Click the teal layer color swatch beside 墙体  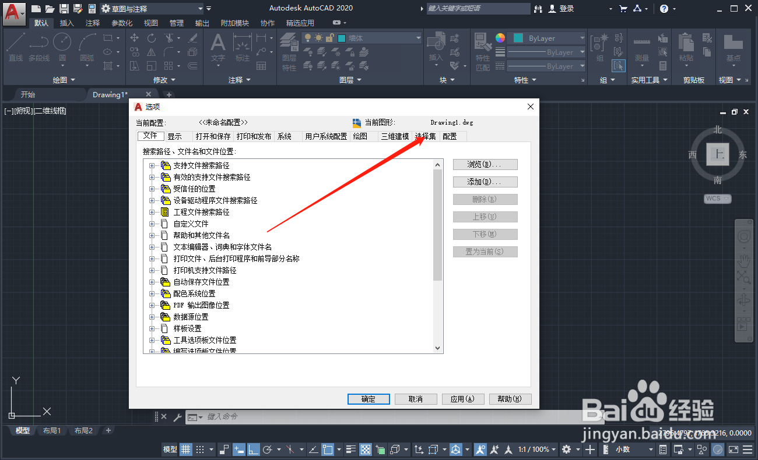click(342, 38)
